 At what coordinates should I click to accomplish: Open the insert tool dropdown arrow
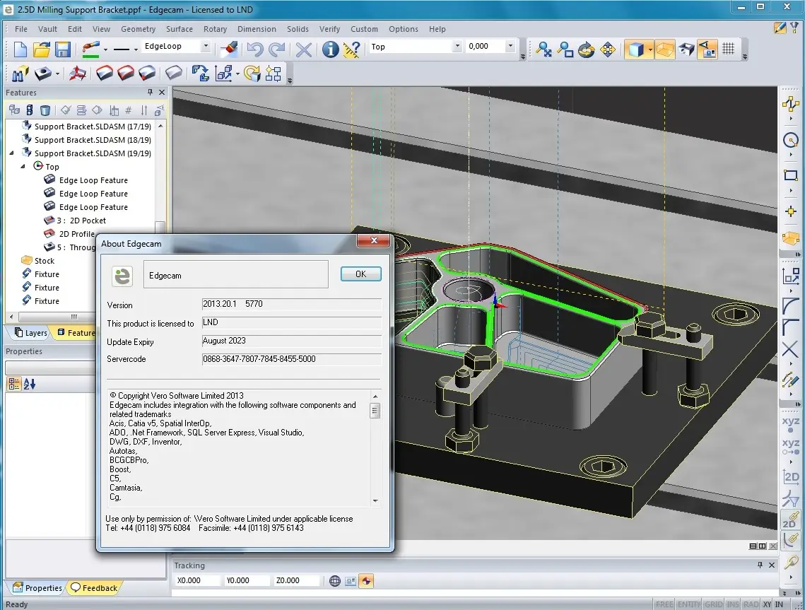tap(57, 74)
